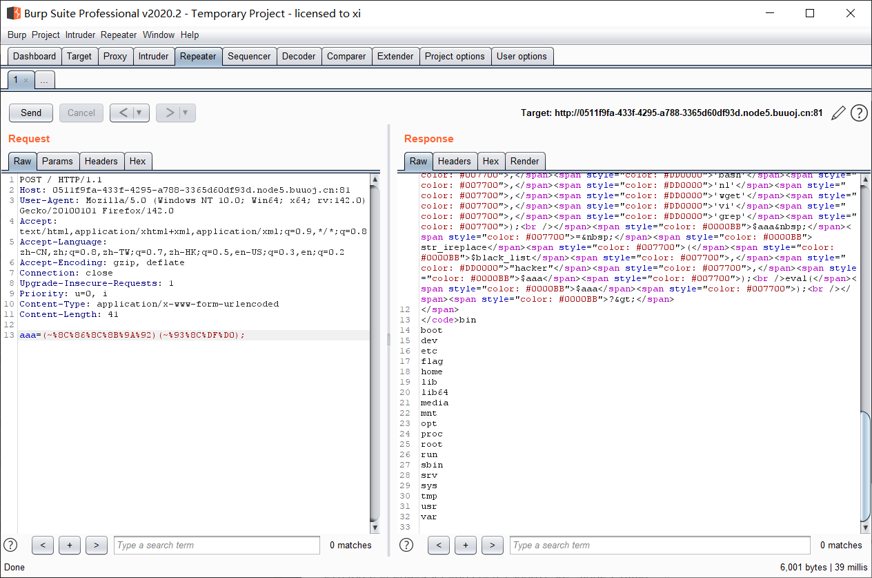
Task: Expand forward history dropdown arrow
Action: (186, 113)
